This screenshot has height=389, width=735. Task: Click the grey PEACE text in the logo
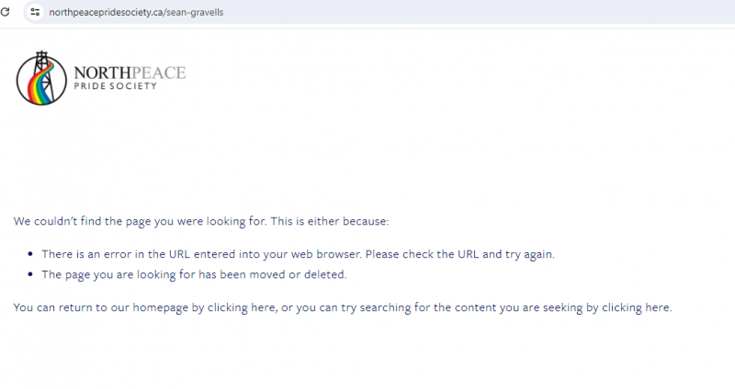[158, 73]
